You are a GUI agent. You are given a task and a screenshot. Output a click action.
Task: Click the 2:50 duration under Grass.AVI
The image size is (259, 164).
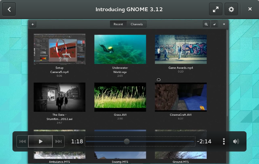120,118
